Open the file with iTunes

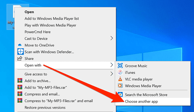[130, 73]
